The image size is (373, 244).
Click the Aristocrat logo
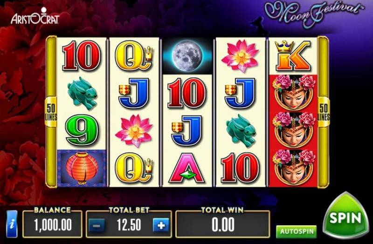click(x=35, y=16)
